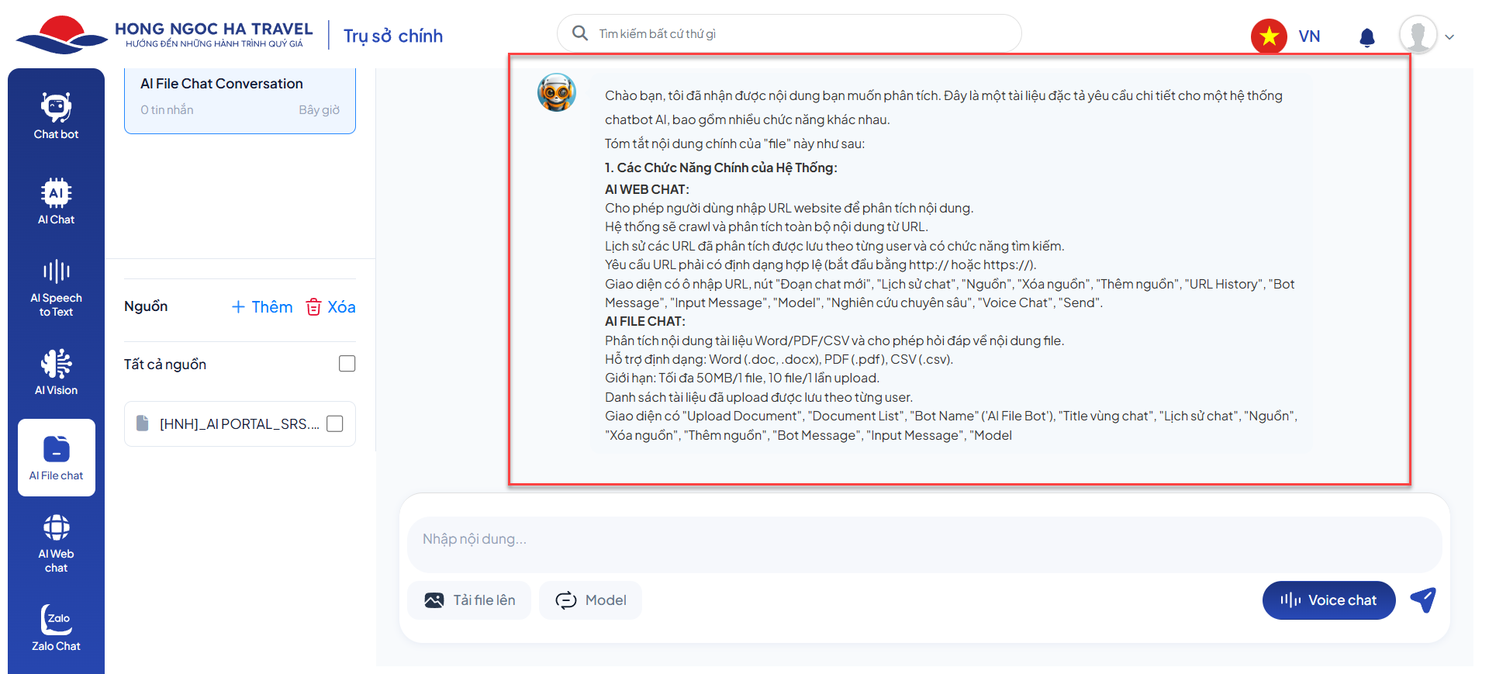Select the AI Chat sidebar icon

[x=56, y=202]
